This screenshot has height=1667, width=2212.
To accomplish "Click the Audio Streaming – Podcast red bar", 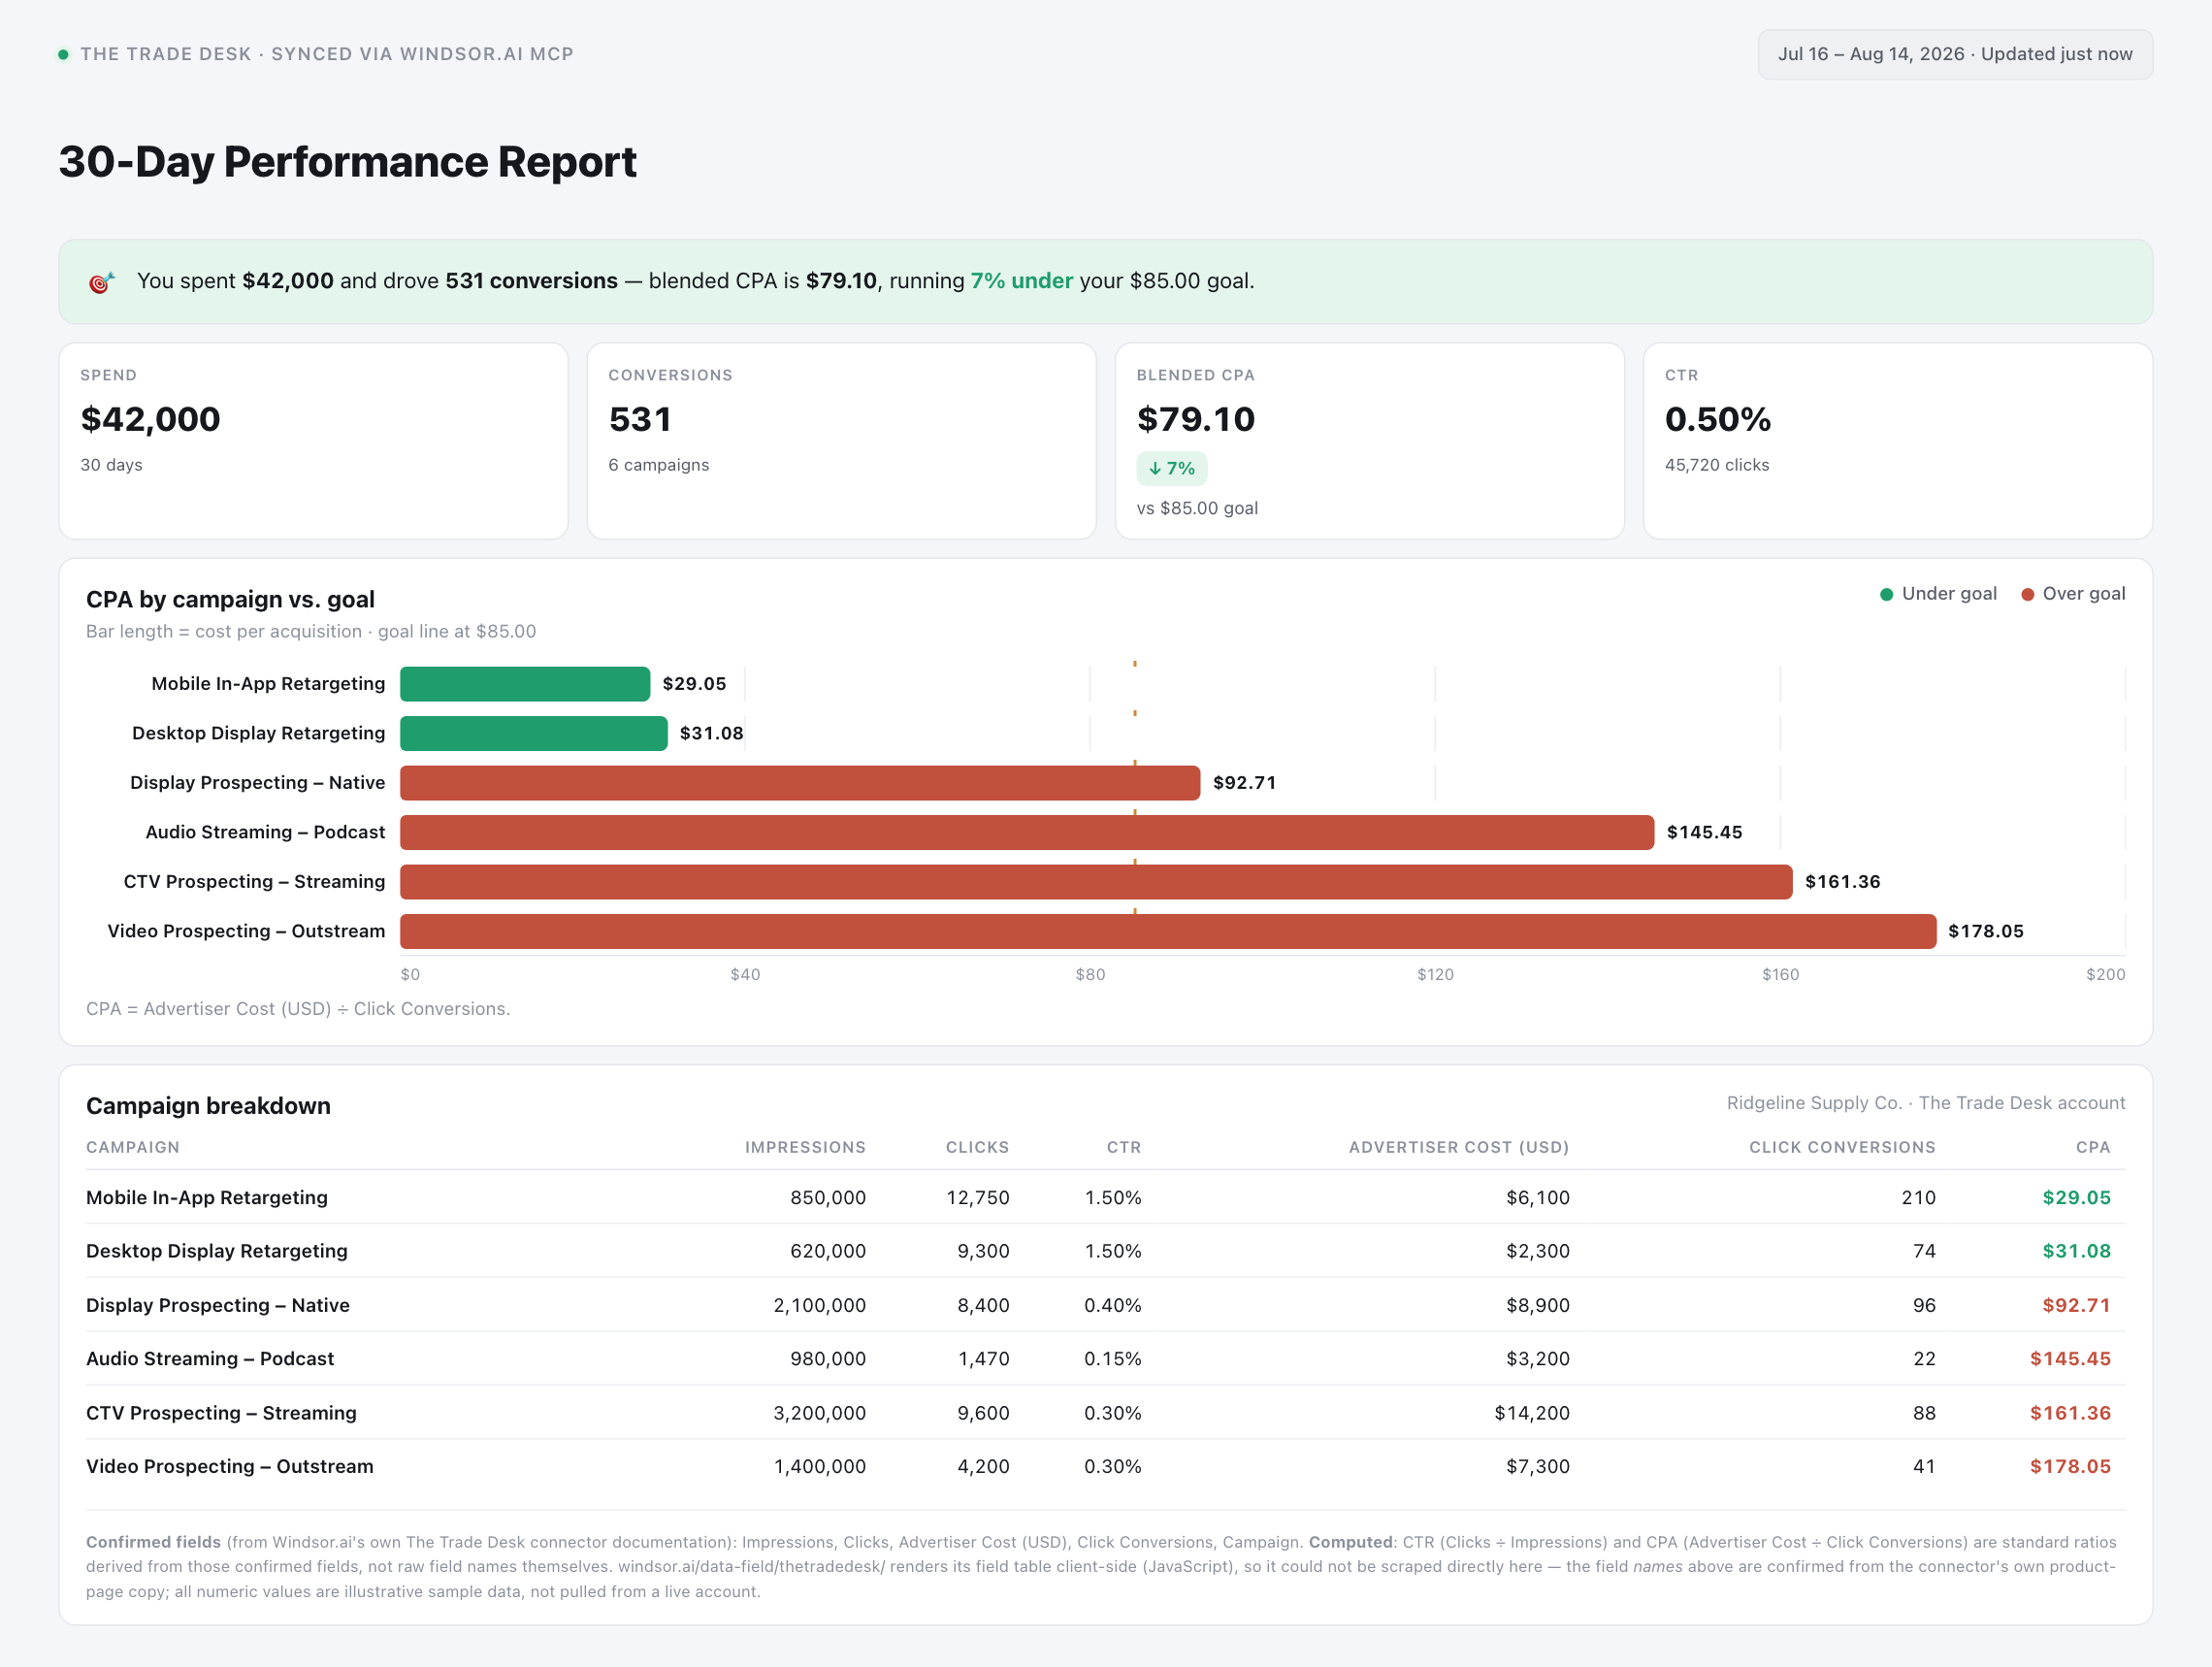I will (1027, 832).
